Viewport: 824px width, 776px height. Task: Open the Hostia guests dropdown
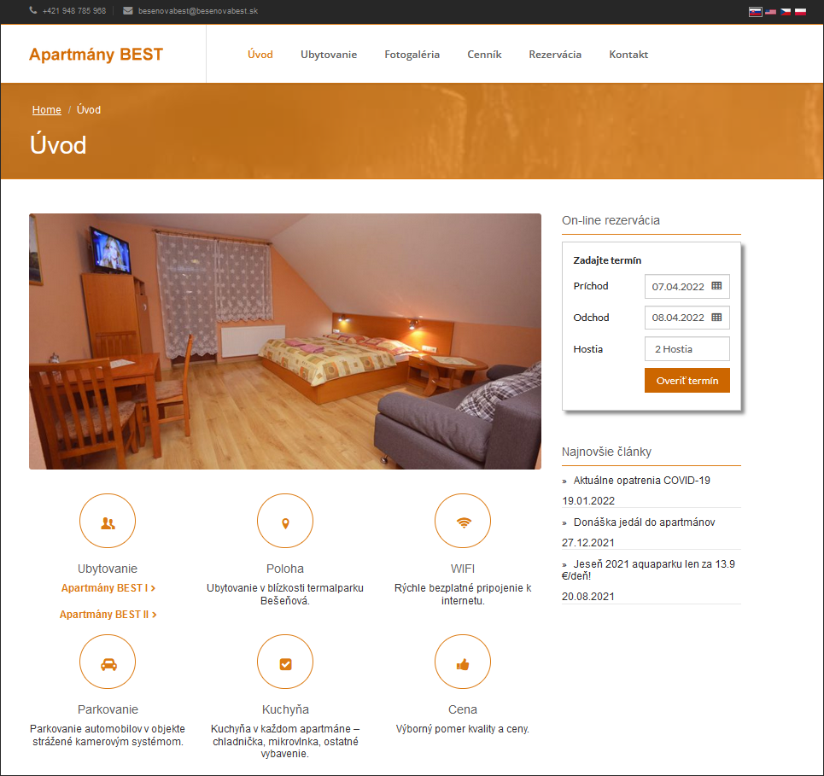687,349
